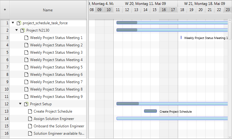Click the Project Setup group icon
Image resolution: width=232 pixels, height=139 pixels.
26,104
